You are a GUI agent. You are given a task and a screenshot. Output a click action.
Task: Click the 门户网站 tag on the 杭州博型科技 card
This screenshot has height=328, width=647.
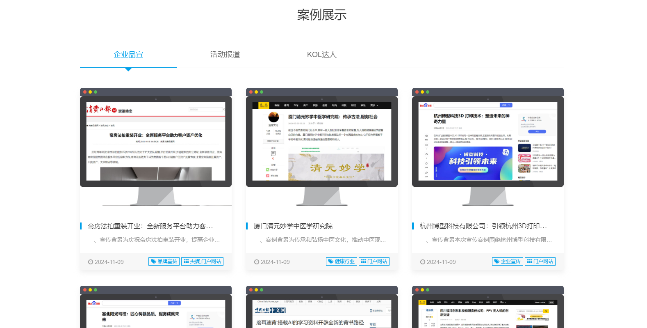tap(540, 261)
